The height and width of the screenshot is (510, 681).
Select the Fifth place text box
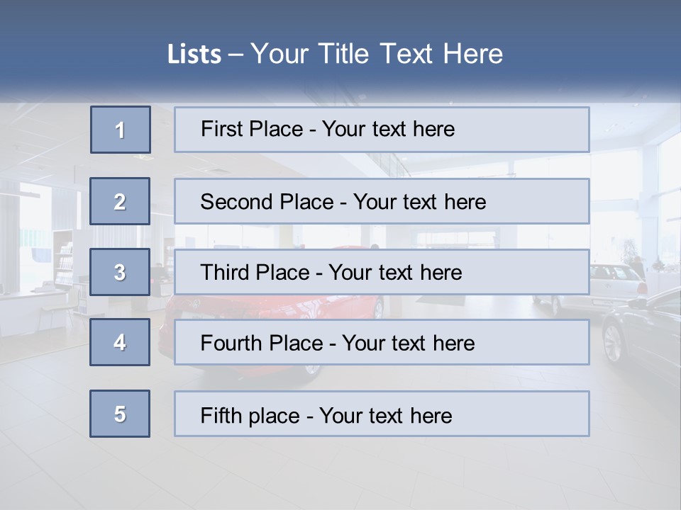point(382,414)
